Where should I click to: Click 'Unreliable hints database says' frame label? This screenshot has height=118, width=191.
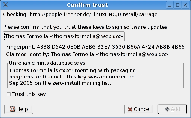[x=47, y=63]
